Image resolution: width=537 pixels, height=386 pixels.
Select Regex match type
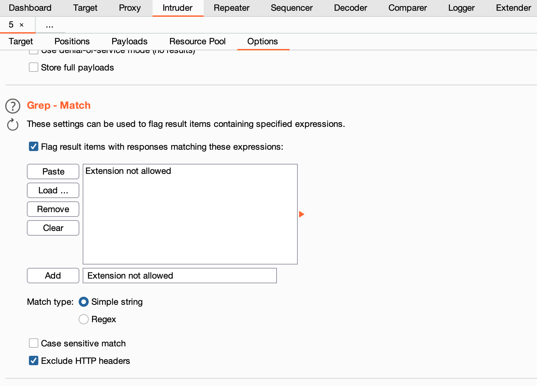click(84, 319)
